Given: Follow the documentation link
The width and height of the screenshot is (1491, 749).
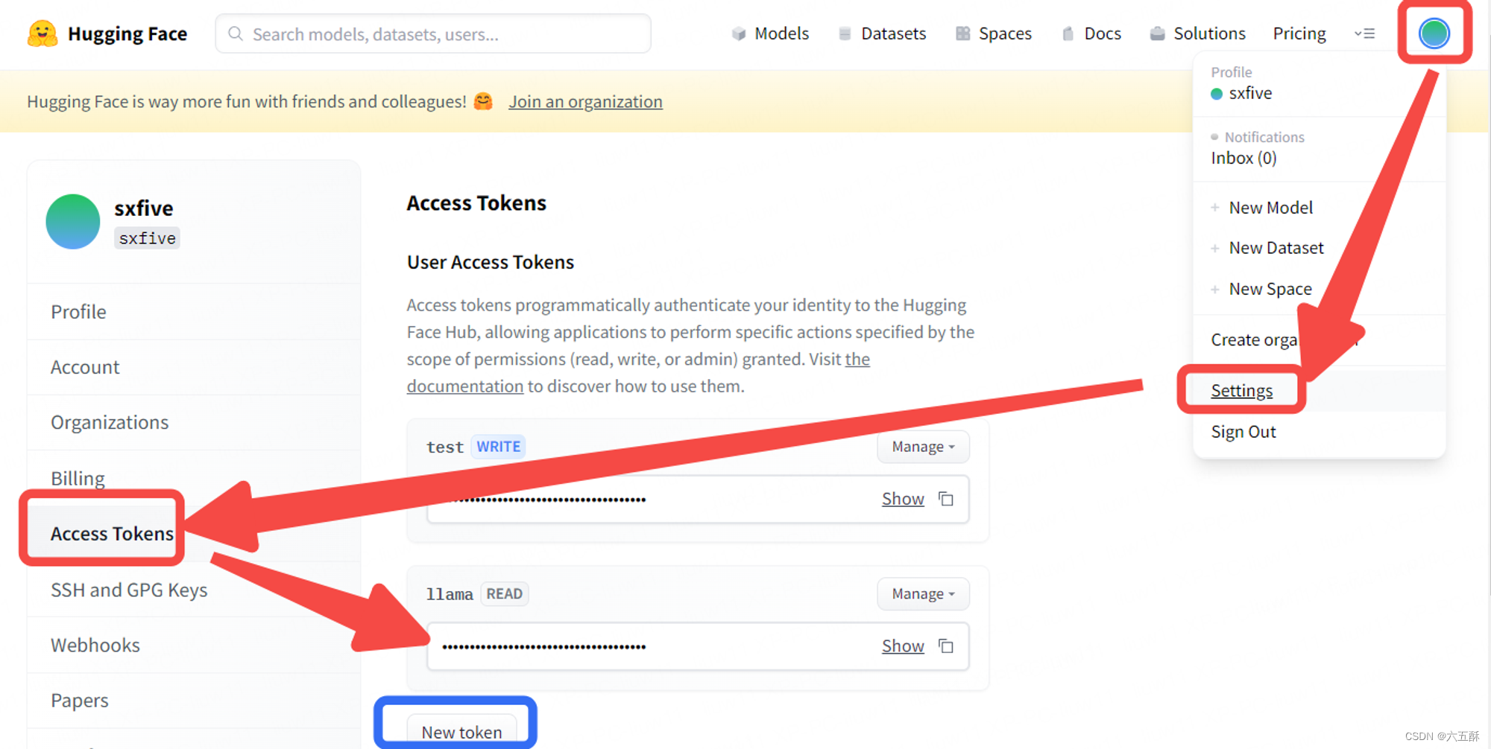Looking at the screenshot, I should (x=464, y=386).
